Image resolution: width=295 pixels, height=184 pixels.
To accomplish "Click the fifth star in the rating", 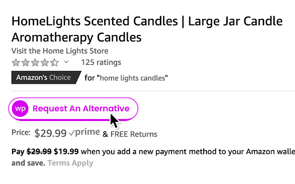I will pyautogui.click(x=54, y=62).
